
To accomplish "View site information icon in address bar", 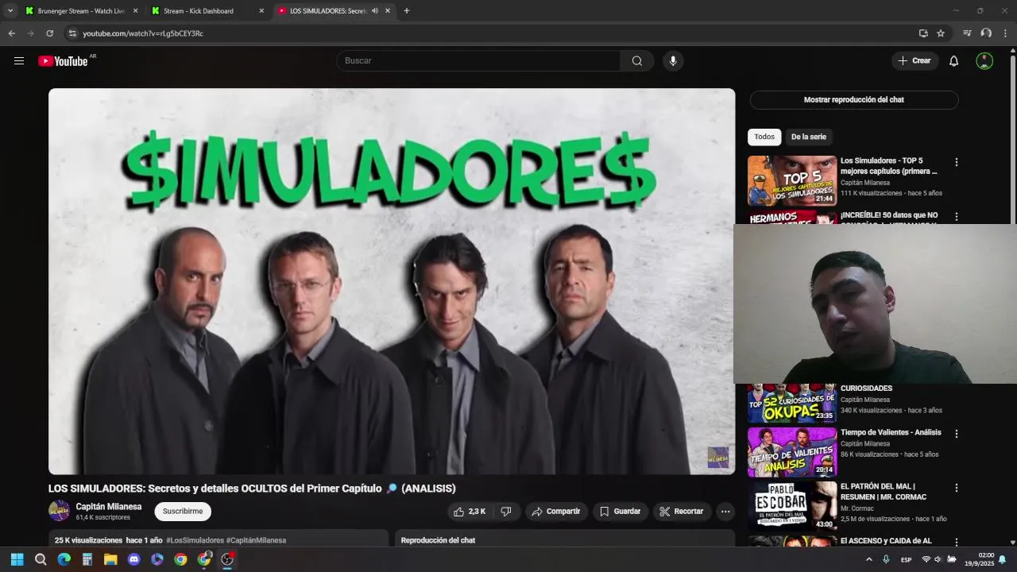I will coord(72,33).
